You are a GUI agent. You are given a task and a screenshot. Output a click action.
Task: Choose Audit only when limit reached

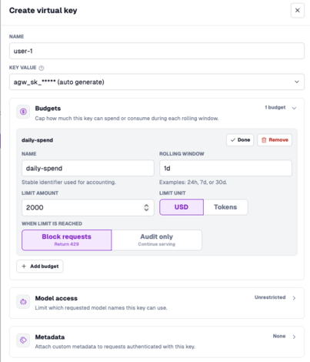pyautogui.click(x=157, y=240)
